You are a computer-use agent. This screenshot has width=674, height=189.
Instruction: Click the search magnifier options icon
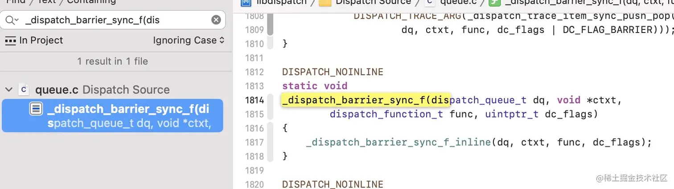(x=12, y=20)
